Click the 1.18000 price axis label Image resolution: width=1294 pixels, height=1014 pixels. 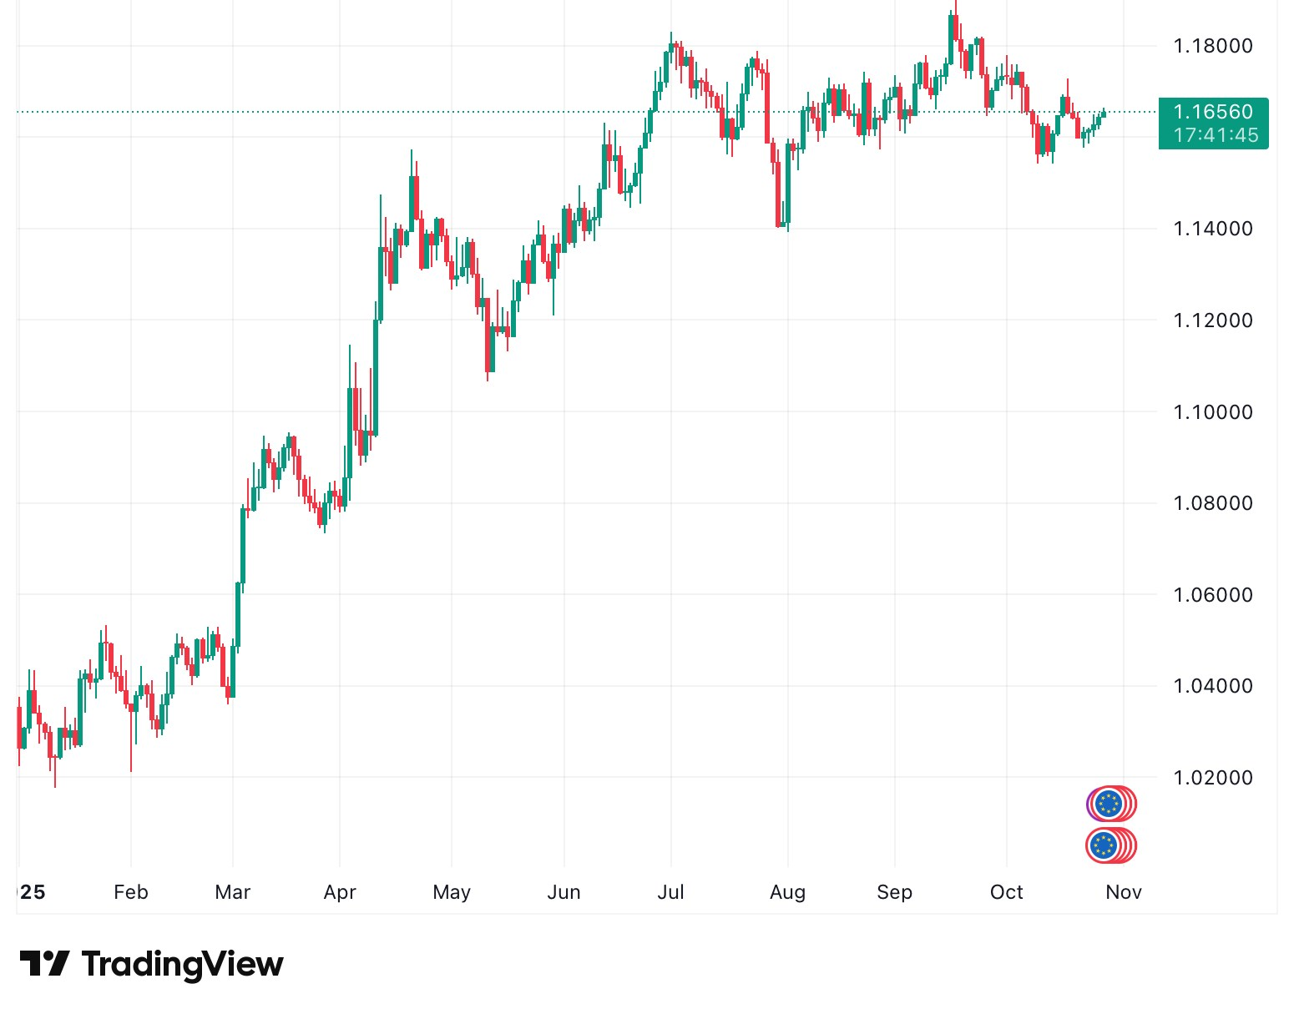(x=1212, y=46)
